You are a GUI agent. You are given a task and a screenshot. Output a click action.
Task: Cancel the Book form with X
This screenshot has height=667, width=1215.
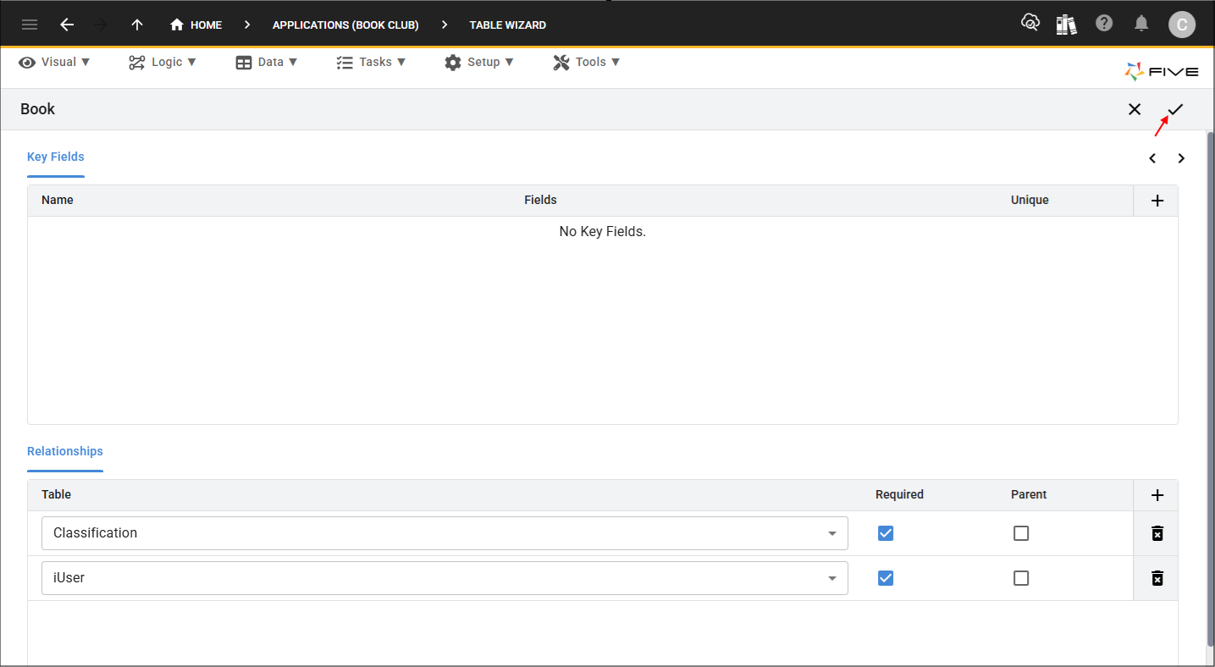[1135, 109]
